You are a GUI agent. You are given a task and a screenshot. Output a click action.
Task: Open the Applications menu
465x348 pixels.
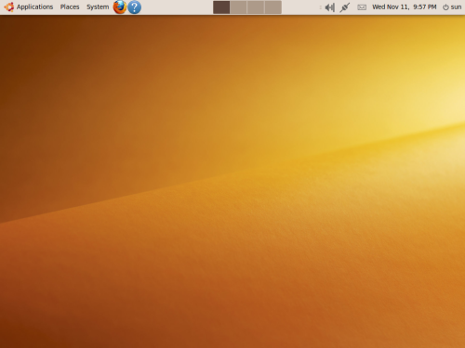34,6
